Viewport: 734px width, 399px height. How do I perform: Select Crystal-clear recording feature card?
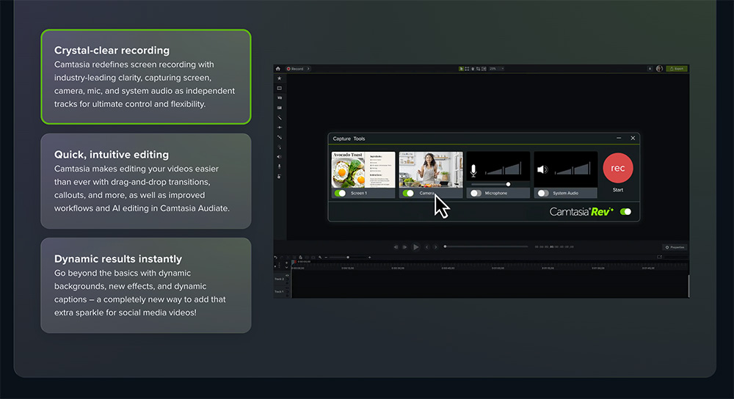146,77
